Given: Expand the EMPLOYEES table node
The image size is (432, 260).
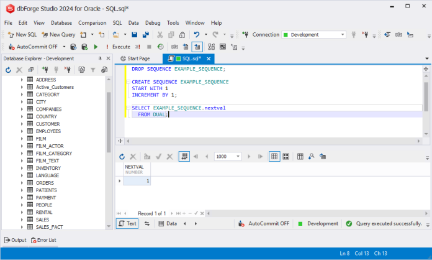Looking at the screenshot, I should (22, 131).
